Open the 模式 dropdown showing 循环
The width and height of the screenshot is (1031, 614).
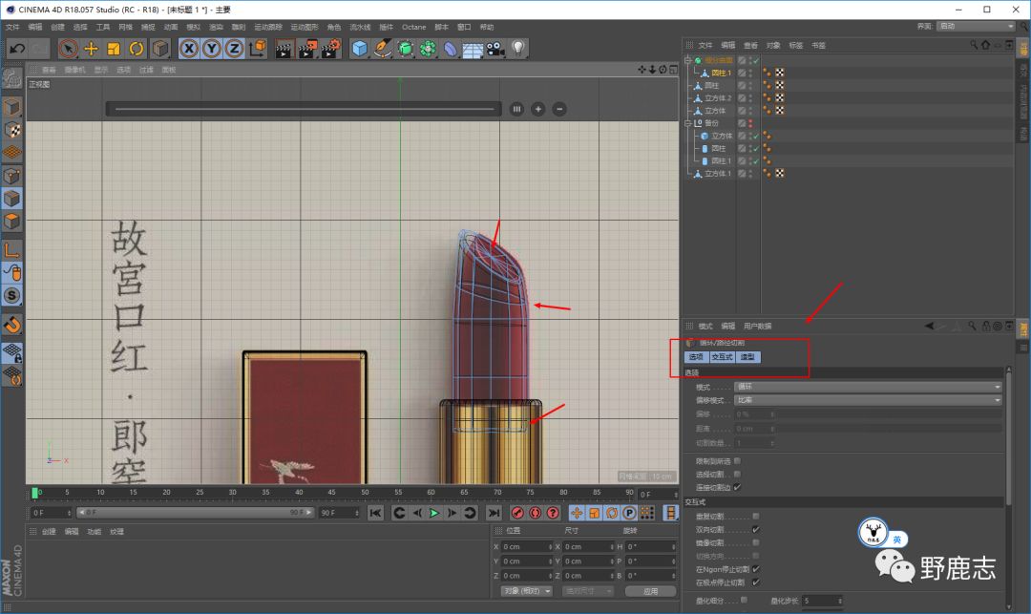click(867, 387)
